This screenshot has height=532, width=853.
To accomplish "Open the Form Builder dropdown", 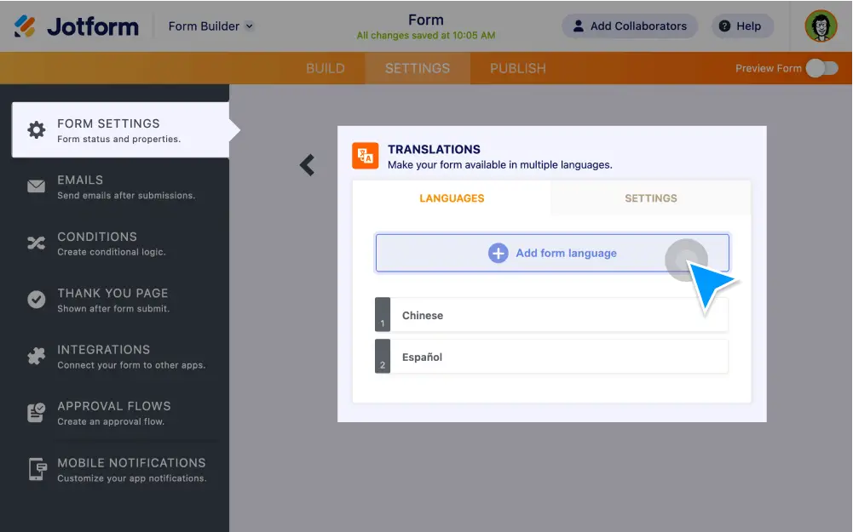I will click(210, 26).
